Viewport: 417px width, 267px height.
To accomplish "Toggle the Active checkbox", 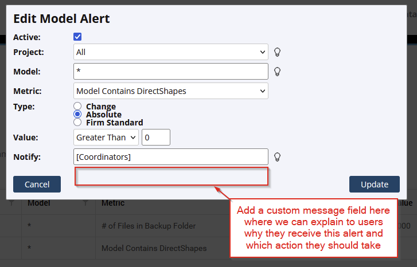I will (x=78, y=37).
